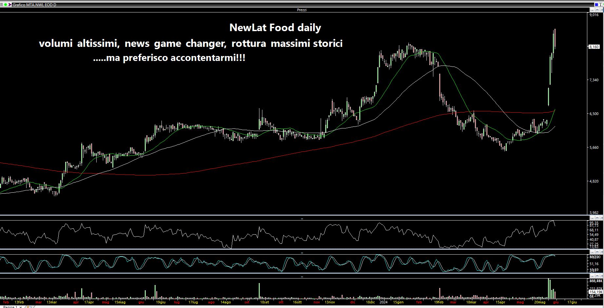Click the 20mag date marker
The image size is (604, 308).
tap(540, 302)
